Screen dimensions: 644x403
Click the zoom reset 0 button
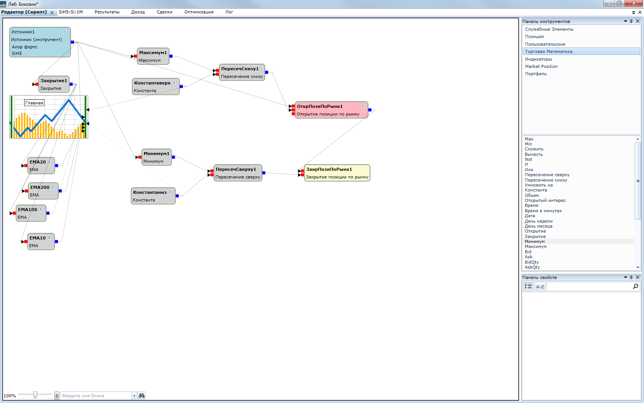pyautogui.click(x=57, y=396)
